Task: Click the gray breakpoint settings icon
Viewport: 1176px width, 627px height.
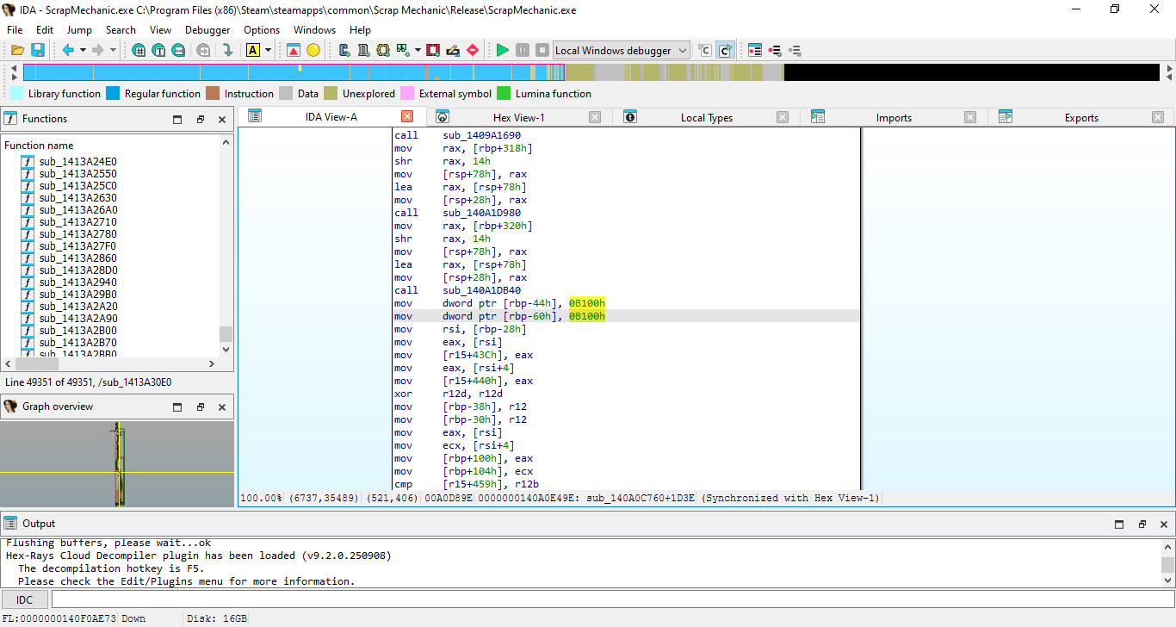Action: [795, 50]
